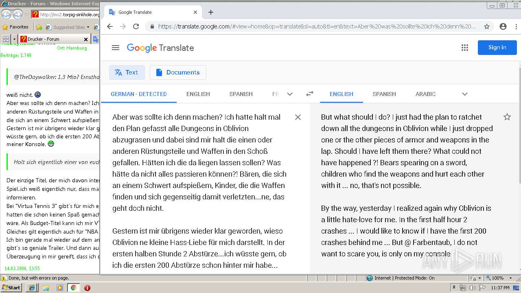Open Windows Explorer folder taskbar icon
Image resolution: width=521 pixels, height=293 pixels.
pos(46,288)
